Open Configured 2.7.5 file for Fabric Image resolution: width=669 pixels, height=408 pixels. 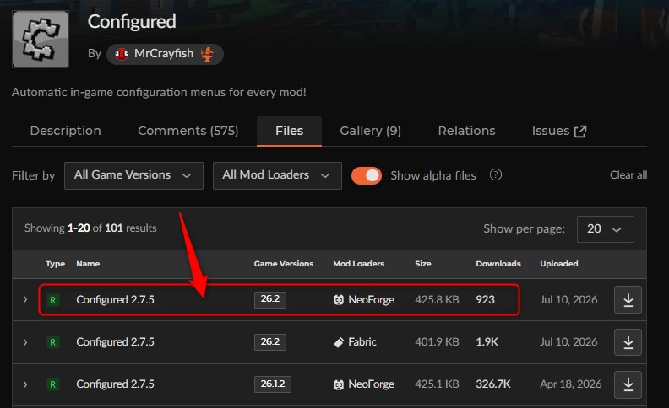(x=115, y=342)
